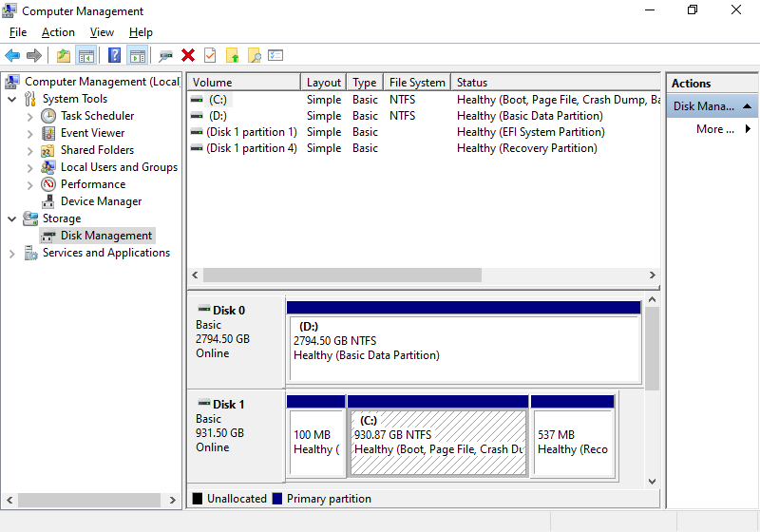Sort by the File System column header
760x532 pixels.
(x=417, y=83)
